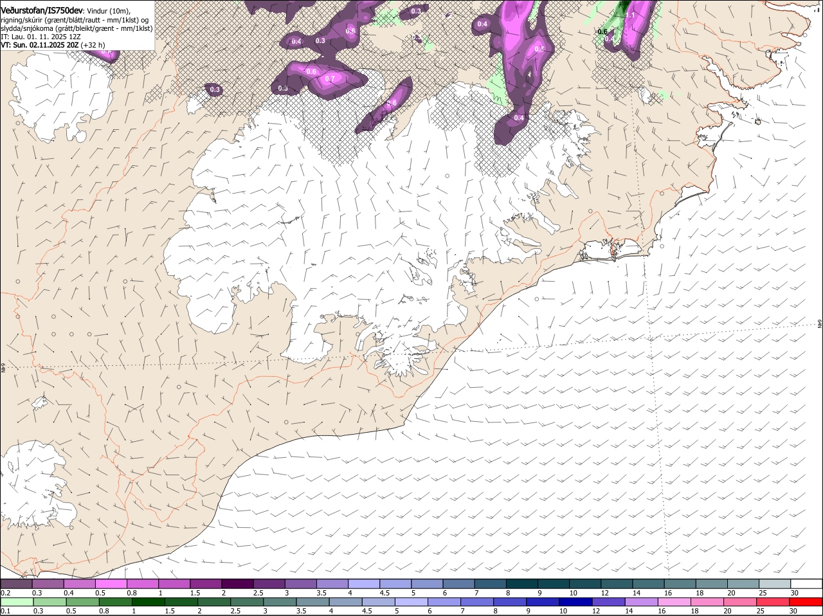The image size is (823, 616).
Task: Click the light lavender 4–4.5 snow legend swatch
Action: (364, 584)
